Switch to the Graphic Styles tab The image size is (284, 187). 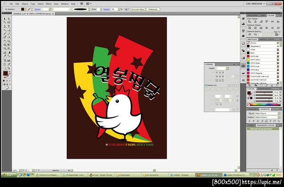tap(266, 39)
